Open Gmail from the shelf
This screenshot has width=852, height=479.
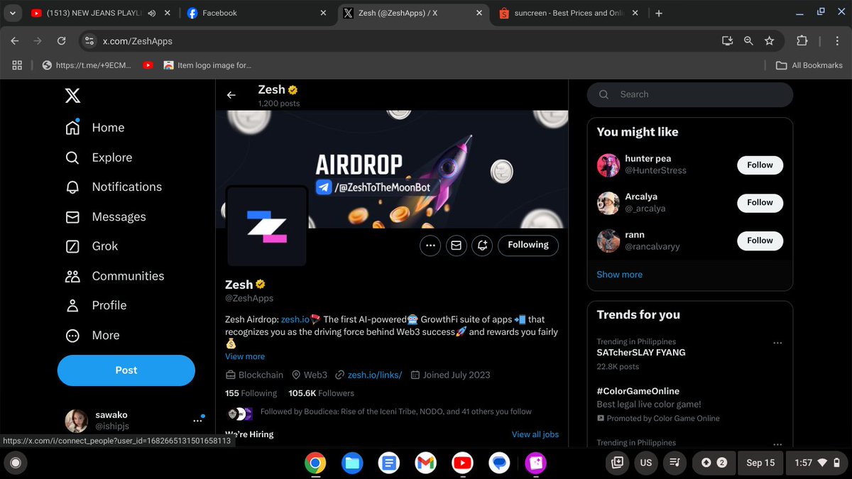coord(425,463)
